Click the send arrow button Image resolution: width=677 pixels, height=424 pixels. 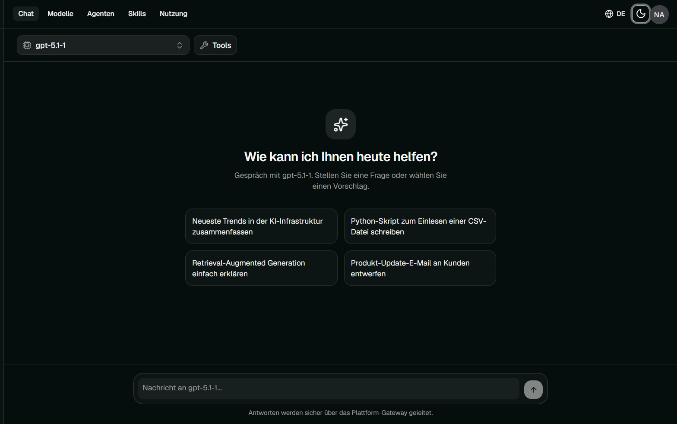pos(533,389)
